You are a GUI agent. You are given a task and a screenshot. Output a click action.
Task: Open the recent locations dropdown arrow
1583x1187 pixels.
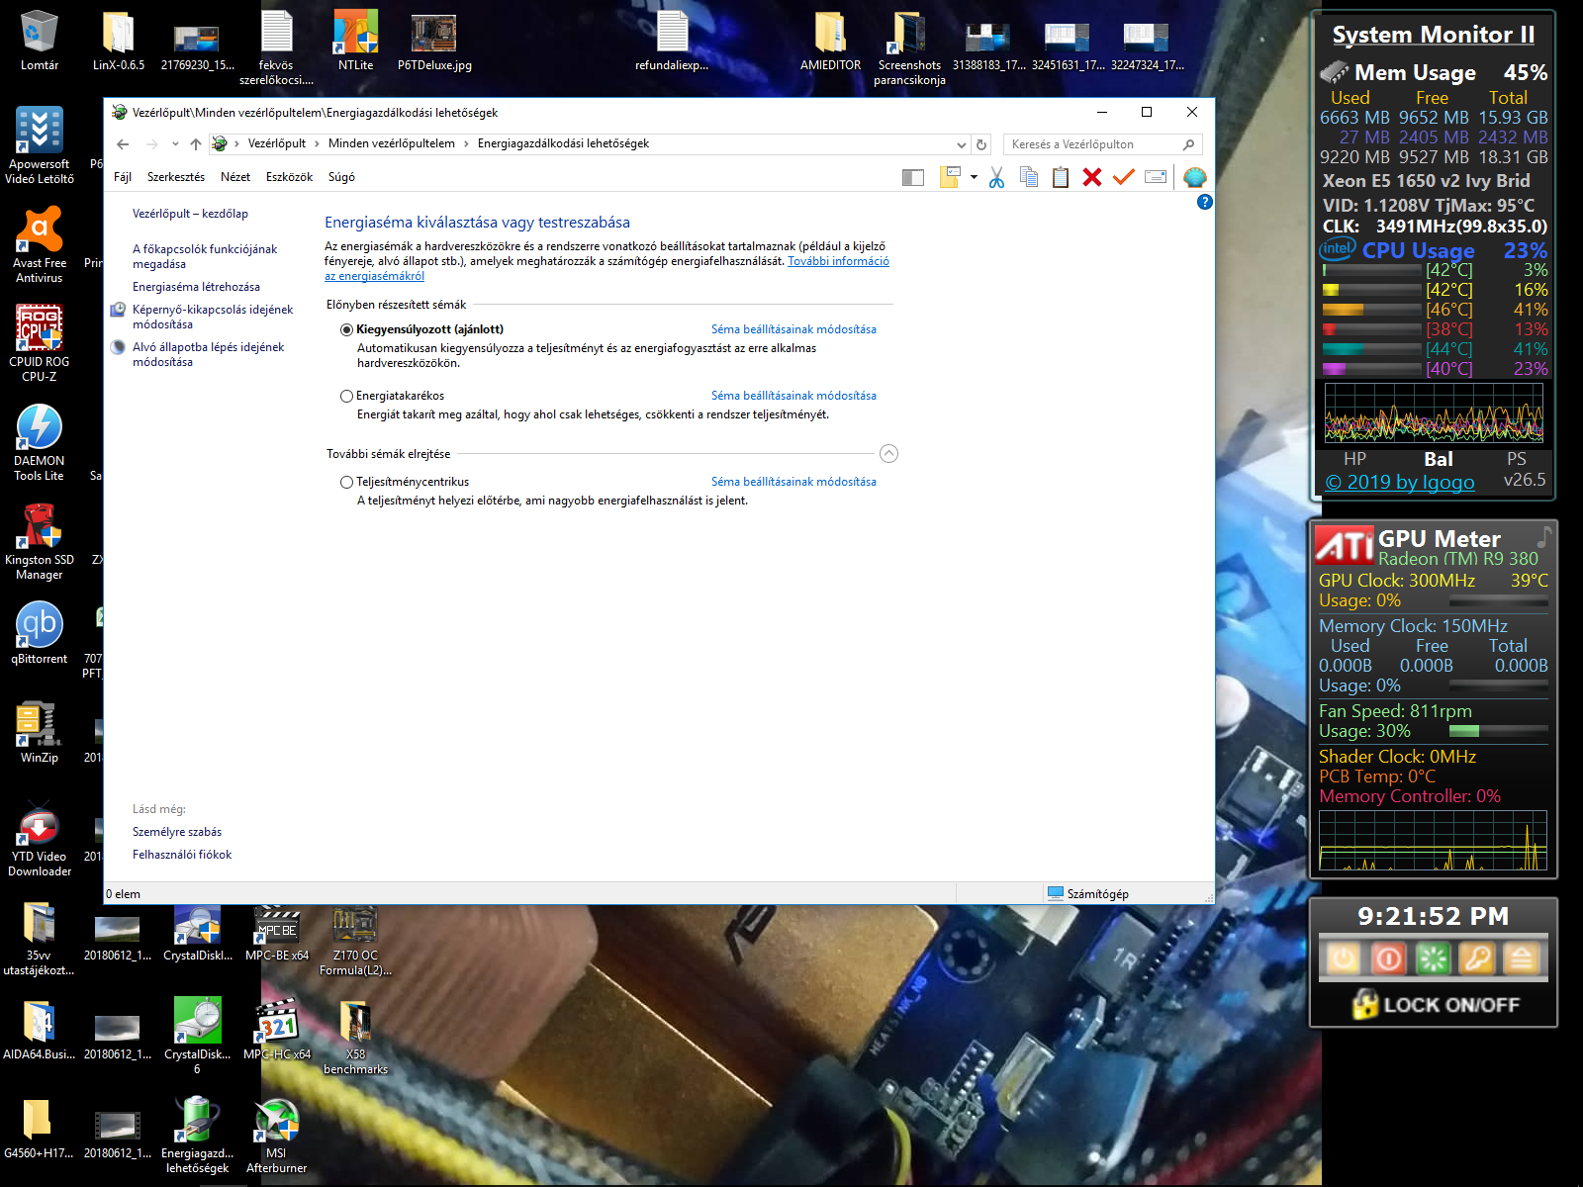(x=175, y=144)
